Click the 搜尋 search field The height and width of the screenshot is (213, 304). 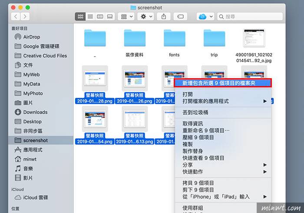[252, 17]
